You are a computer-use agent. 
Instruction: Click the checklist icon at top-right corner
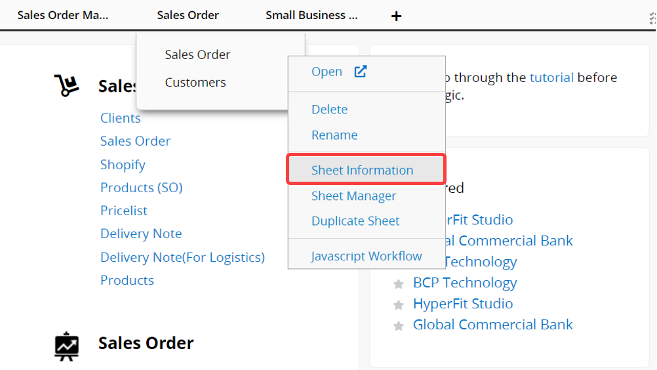tap(652, 18)
